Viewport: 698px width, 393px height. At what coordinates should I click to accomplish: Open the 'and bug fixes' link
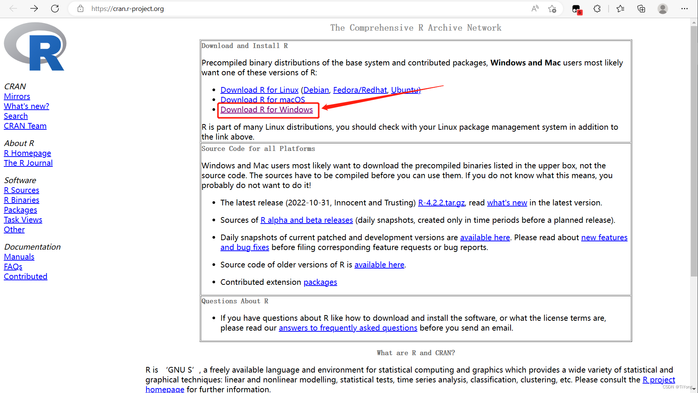pos(245,247)
